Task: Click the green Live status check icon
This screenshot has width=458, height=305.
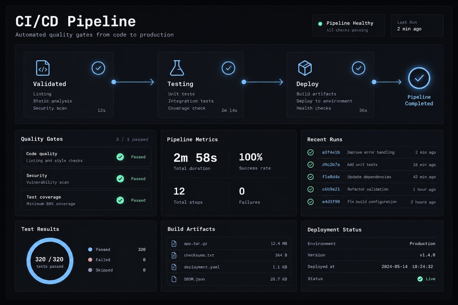Action: (420, 279)
